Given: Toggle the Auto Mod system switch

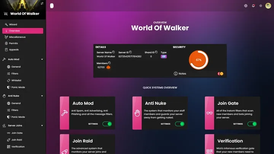Looking at the screenshot, I should point(107,124).
